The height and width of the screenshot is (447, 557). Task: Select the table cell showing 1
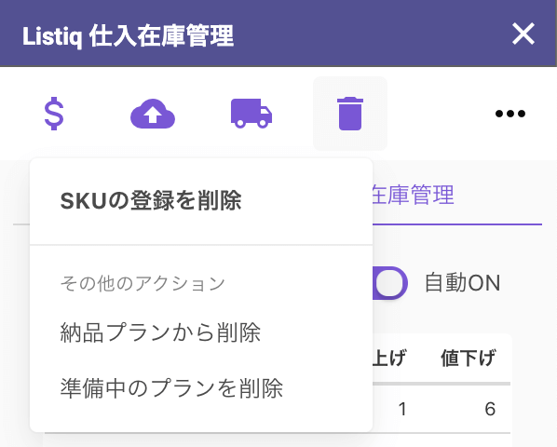click(x=402, y=409)
